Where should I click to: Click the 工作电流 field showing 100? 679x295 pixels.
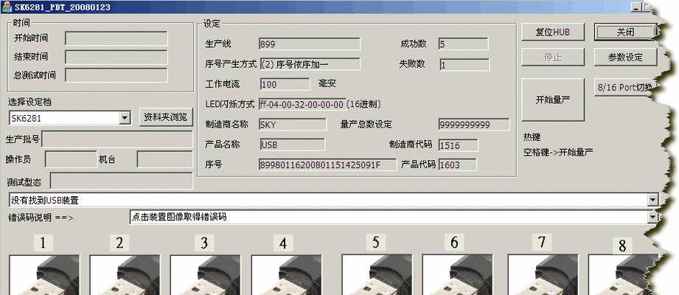coord(285,84)
